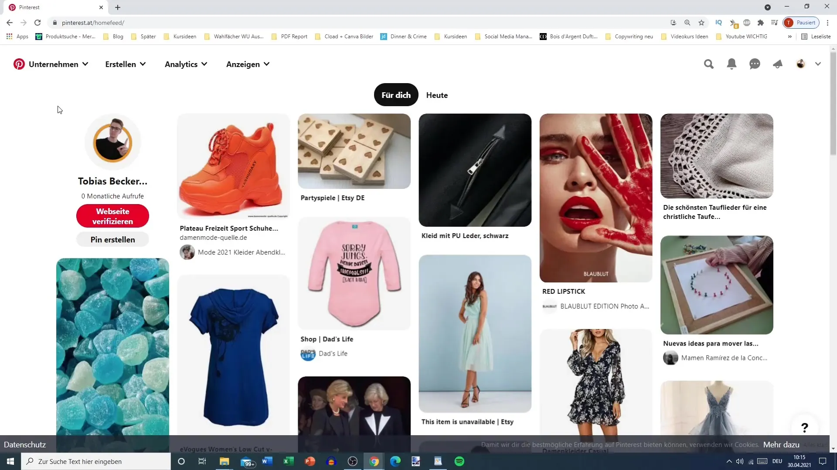Switch to the Heute tab

(437, 95)
